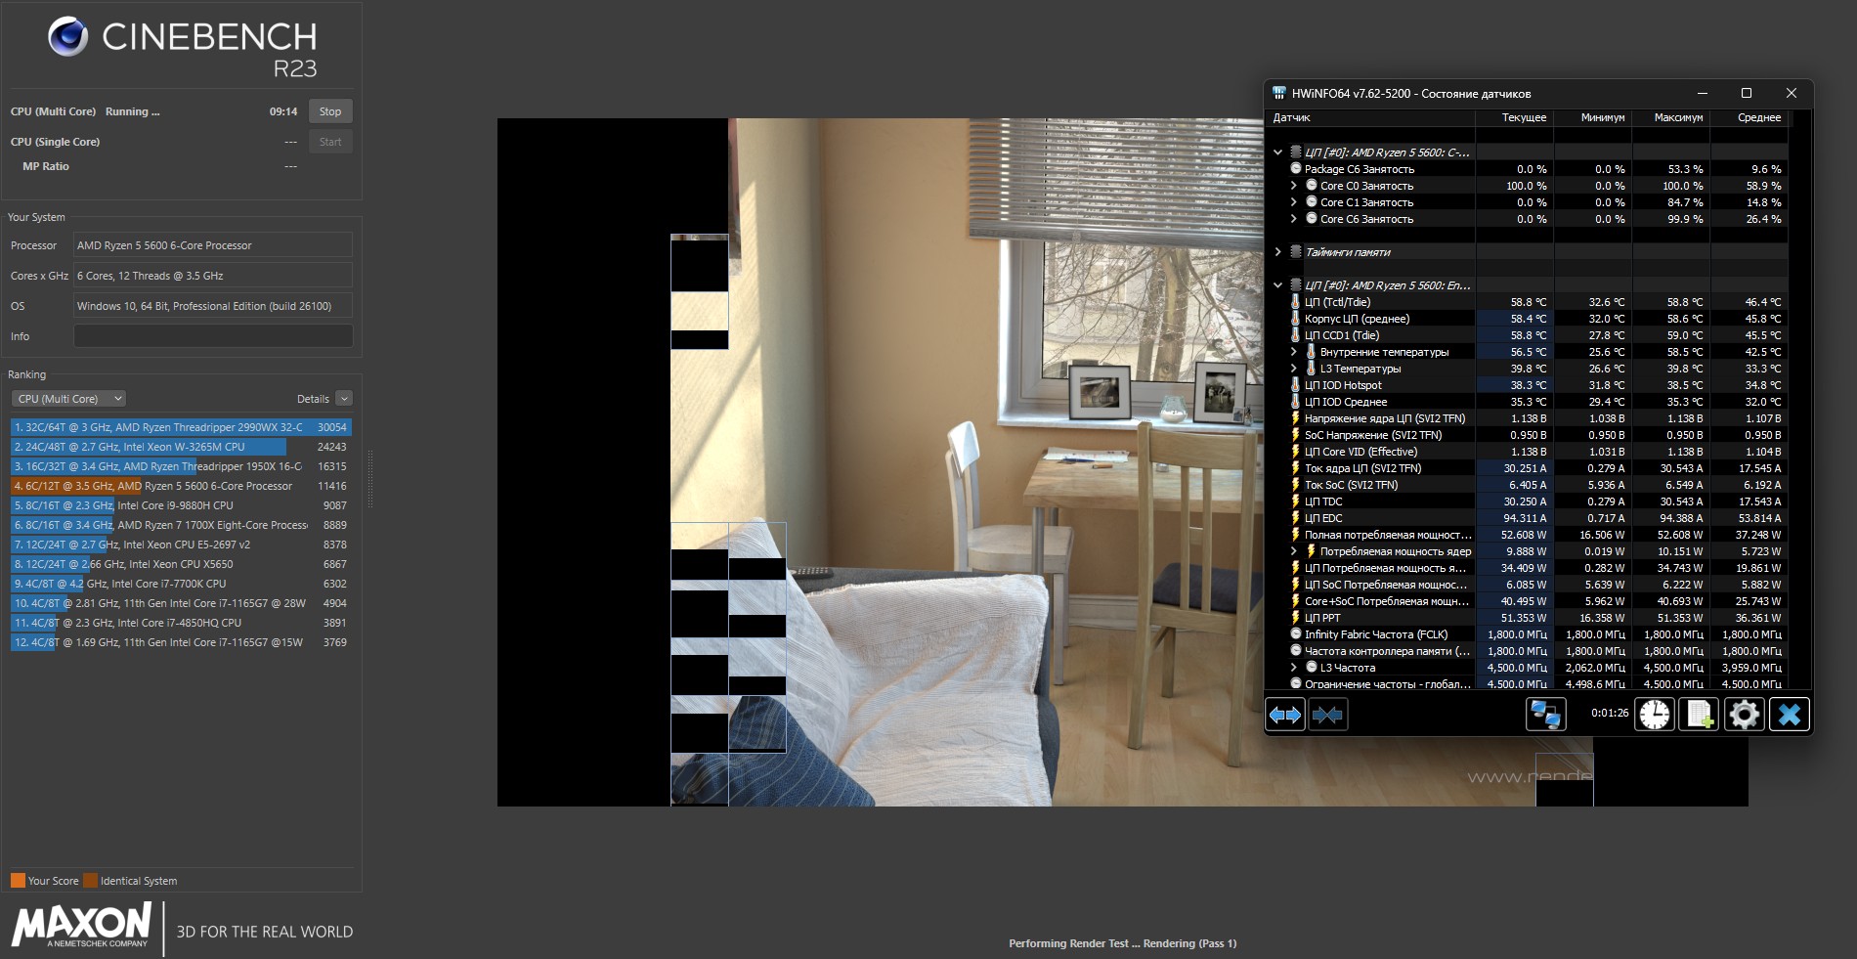Click the Максимум column header

tap(1671, 117)
